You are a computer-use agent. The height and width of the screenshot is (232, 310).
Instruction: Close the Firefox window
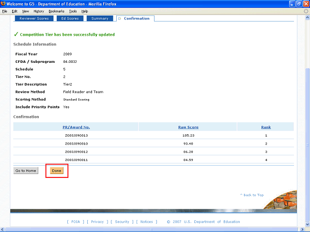(306, 4)
